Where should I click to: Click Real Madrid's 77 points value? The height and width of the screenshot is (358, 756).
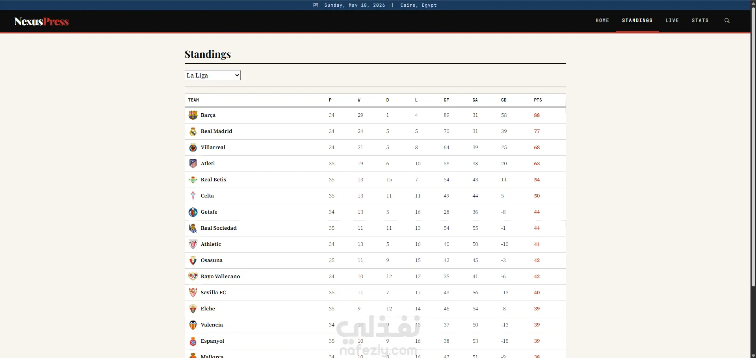(x=537, y=131)
